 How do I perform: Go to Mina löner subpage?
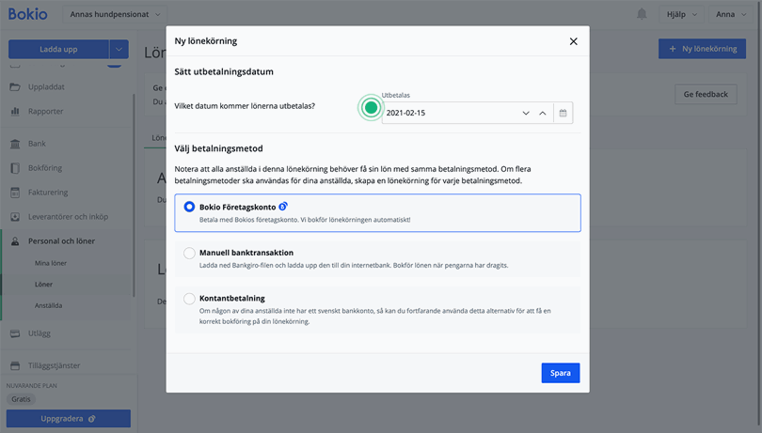tap(51, 263)
